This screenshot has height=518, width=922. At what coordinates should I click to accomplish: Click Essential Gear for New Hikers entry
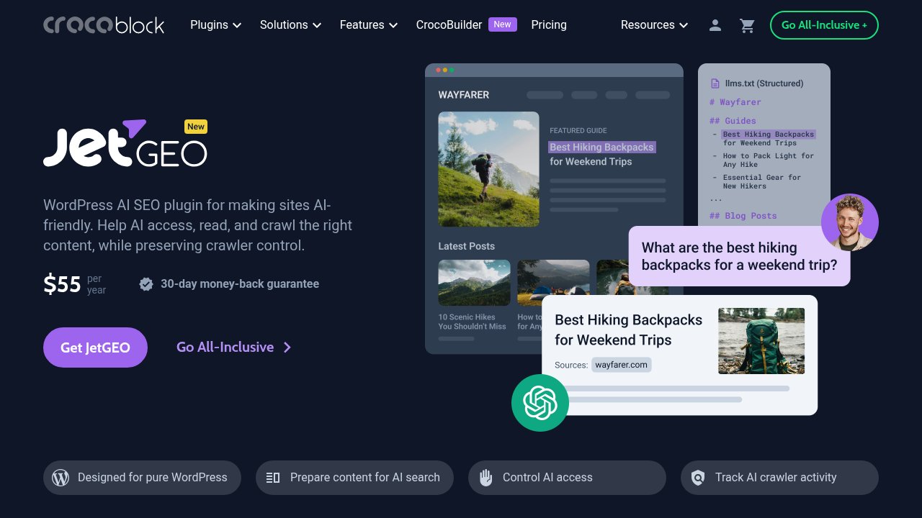pos(762,181)
